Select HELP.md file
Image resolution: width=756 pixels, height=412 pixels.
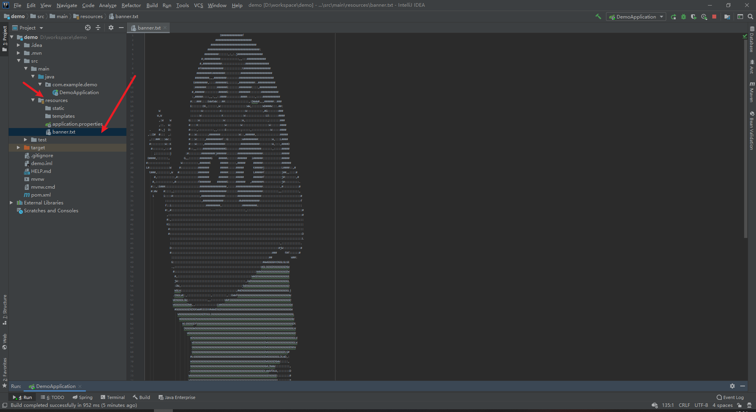[x=37, y=171]
